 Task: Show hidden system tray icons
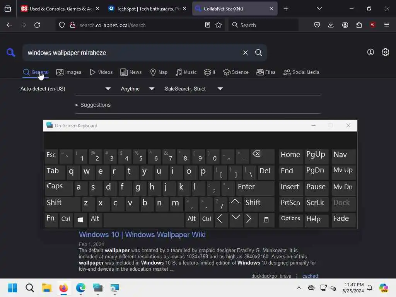[299, 288]
